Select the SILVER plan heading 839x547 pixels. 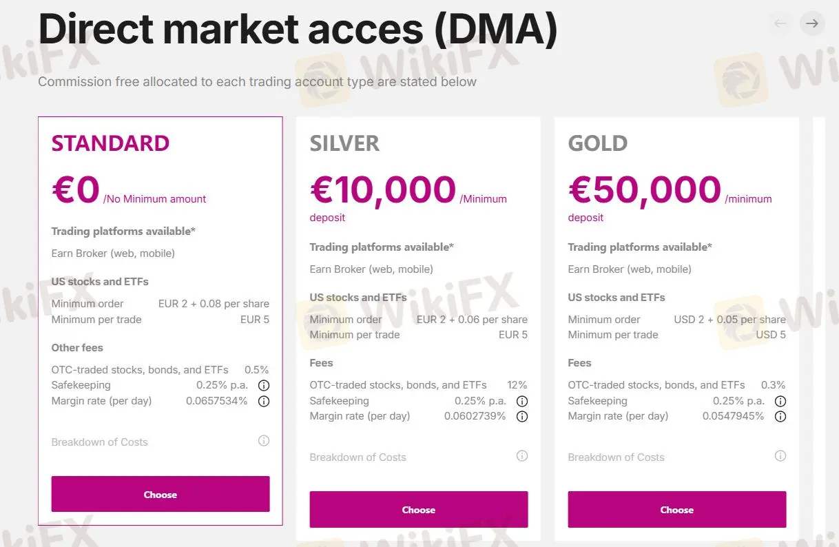pos(344,143)
